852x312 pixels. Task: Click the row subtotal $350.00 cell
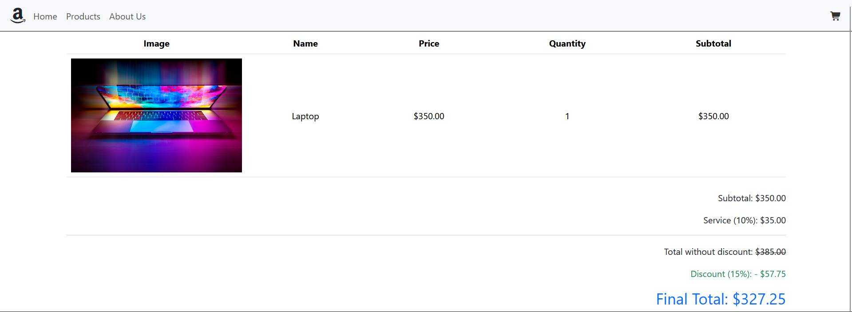pyautogui.click(x=713, y=116)
